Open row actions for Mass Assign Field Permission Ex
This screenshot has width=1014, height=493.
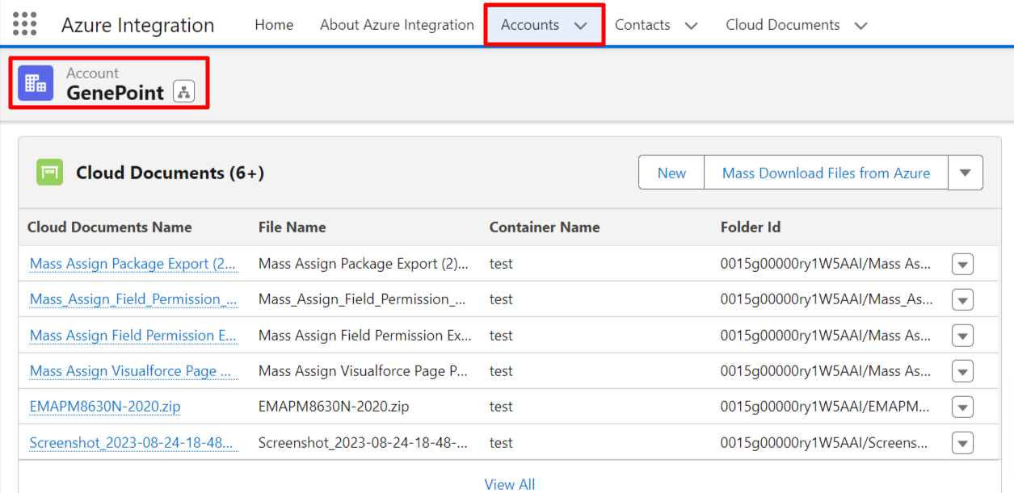click(x=962, y=336)
